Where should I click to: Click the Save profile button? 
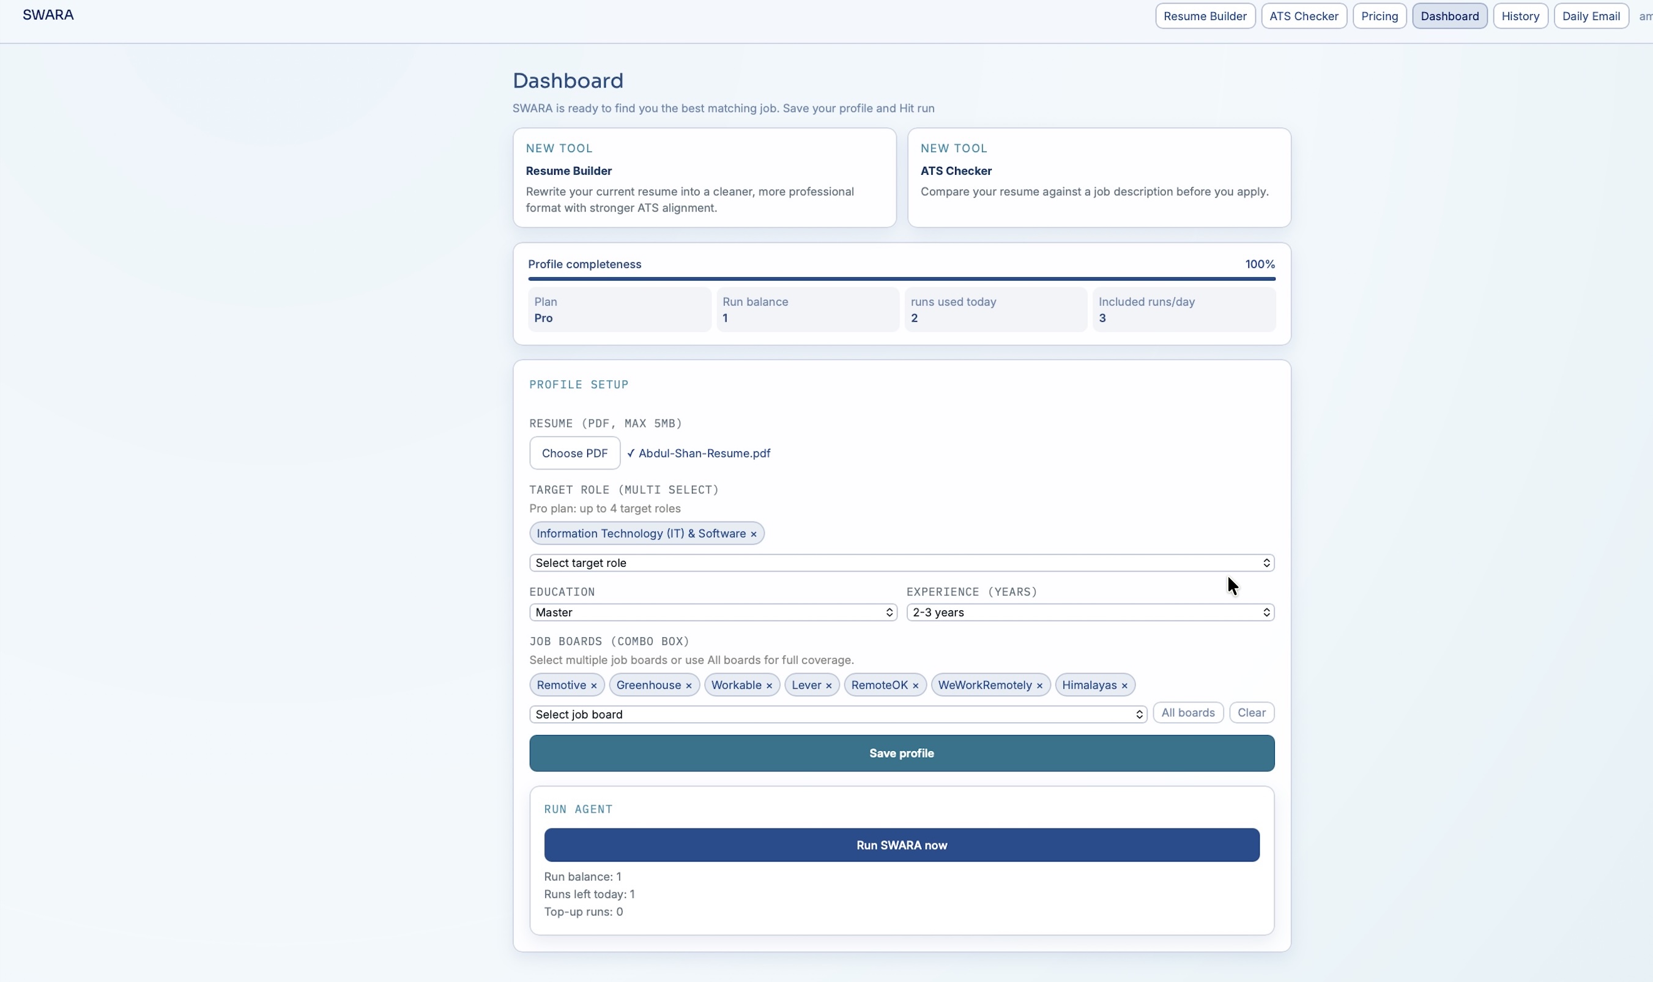point(902,753)
